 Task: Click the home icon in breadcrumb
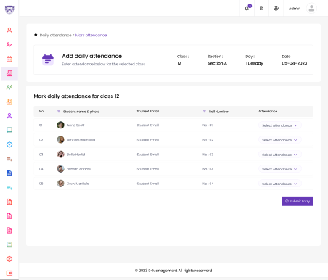(x=36, y=35)
